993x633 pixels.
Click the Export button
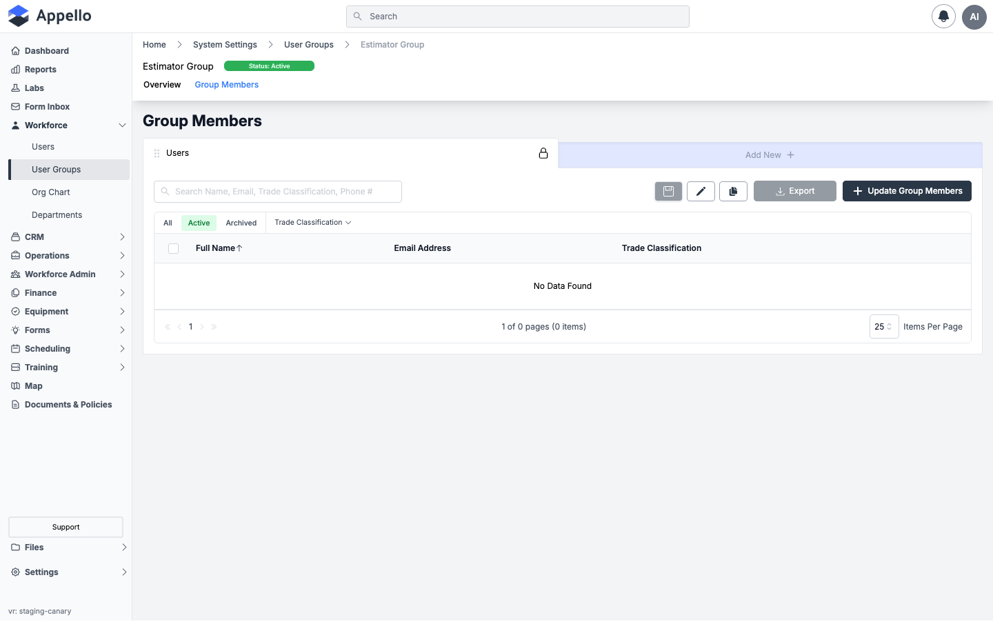795,191
